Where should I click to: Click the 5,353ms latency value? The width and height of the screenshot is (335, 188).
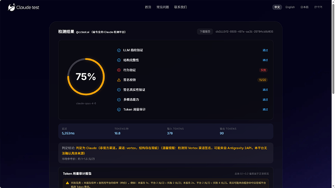68,133
